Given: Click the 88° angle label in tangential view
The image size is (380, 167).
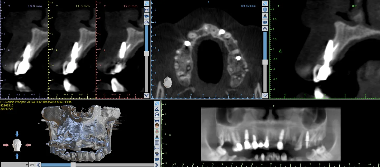Looking at the screenshot, I should pyautogui.click(x=354, y=6).
